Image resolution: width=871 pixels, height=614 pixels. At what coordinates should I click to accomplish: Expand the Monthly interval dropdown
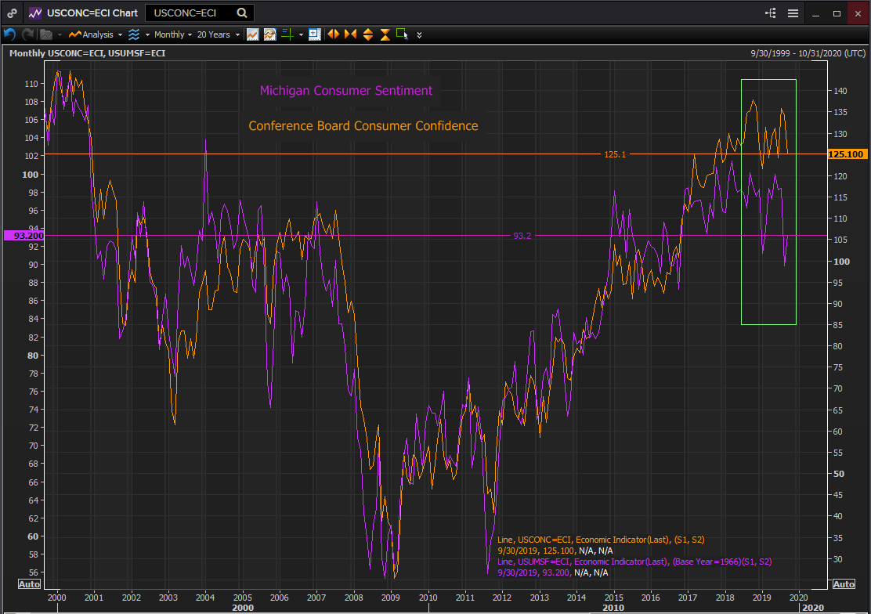[172, 34]
